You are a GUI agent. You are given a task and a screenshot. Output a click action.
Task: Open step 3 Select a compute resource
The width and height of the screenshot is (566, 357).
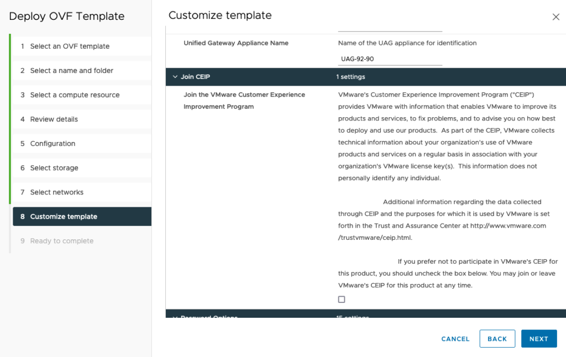point(75,95)
